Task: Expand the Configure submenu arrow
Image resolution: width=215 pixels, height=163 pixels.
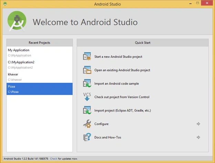Action: [x=198, y=124]
